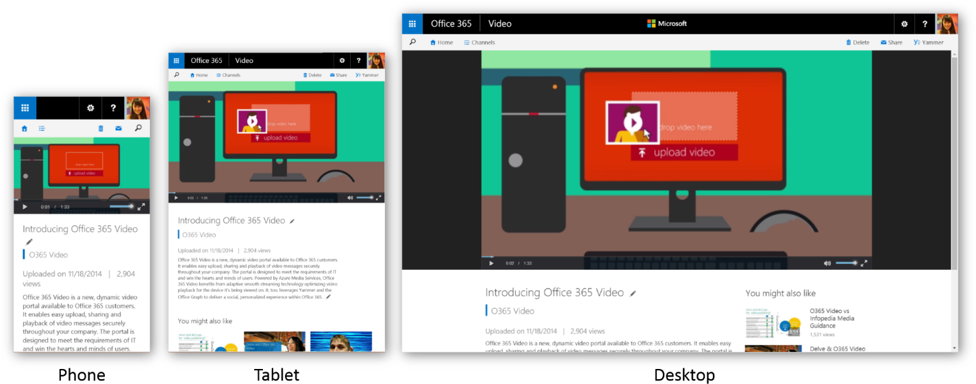This screenshot has height=384, width=976.
Task: Open the settings gear in the Tablet view
Action: click(342, 61)
